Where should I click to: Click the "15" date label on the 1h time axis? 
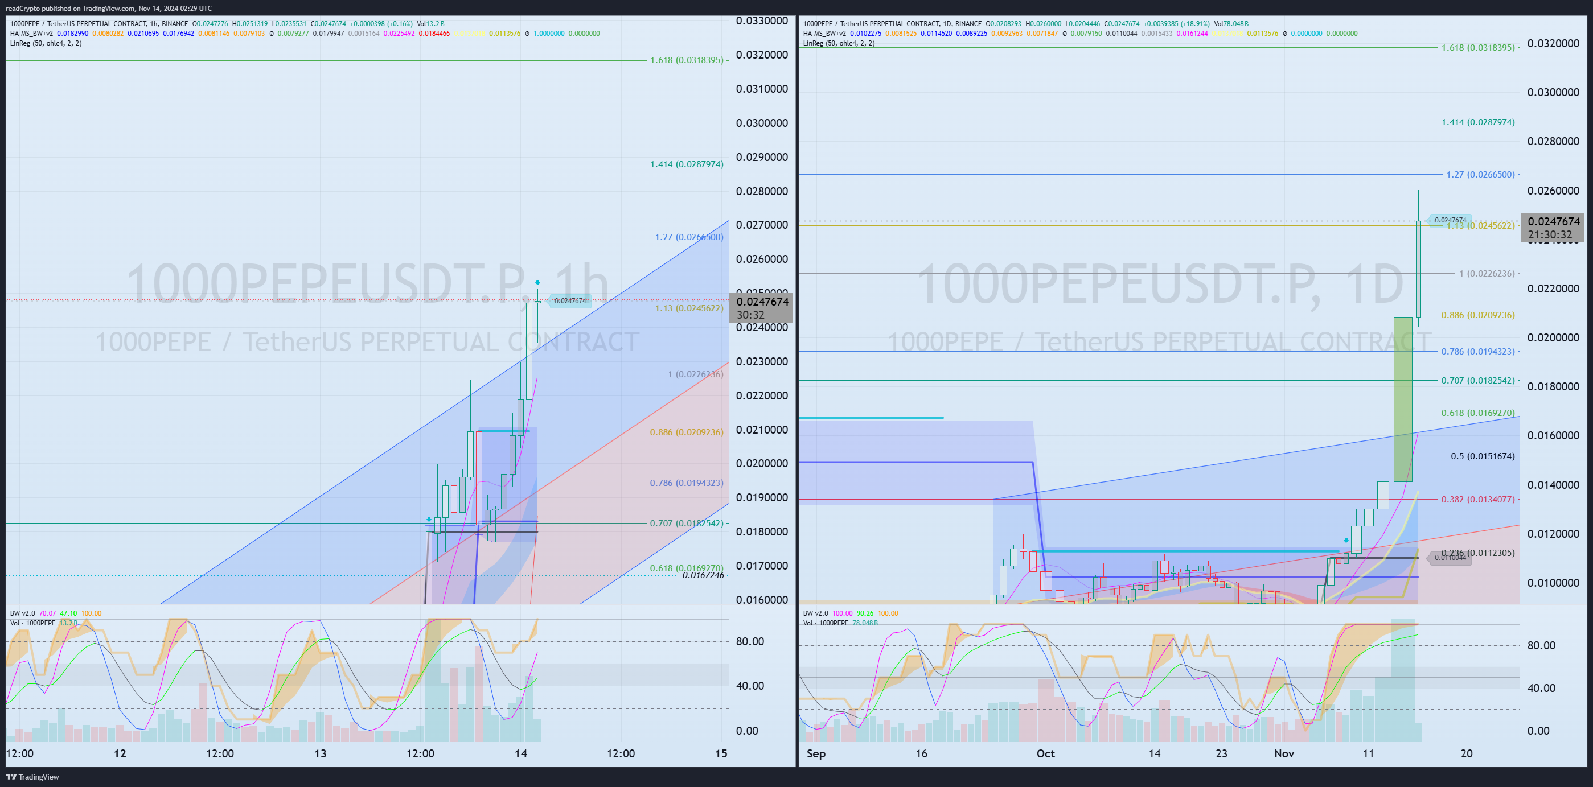[x=721, y=753]
